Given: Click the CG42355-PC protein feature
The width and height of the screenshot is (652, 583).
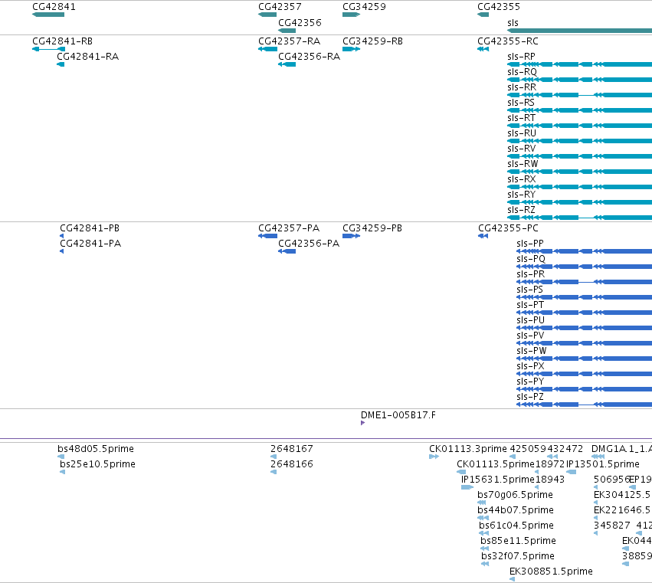Looking at the screenshot, I should [x=483, y=236].
